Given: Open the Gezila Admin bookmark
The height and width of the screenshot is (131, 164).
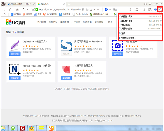Looking at the screenshot, I should (x=80, y=14).
